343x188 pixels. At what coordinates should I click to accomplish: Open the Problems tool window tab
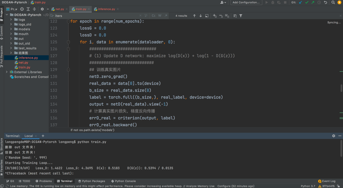tap(44, 181)
